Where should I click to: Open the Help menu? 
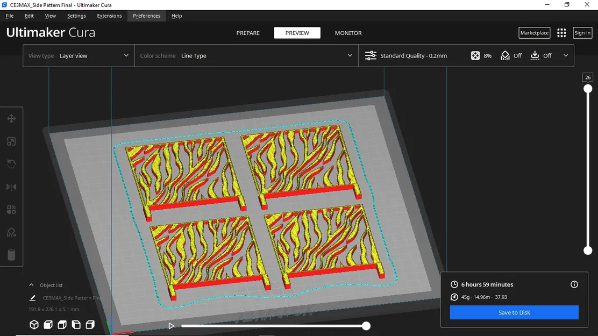176,16
